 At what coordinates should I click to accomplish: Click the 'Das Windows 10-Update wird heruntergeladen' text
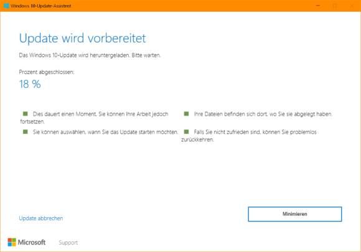90,55
